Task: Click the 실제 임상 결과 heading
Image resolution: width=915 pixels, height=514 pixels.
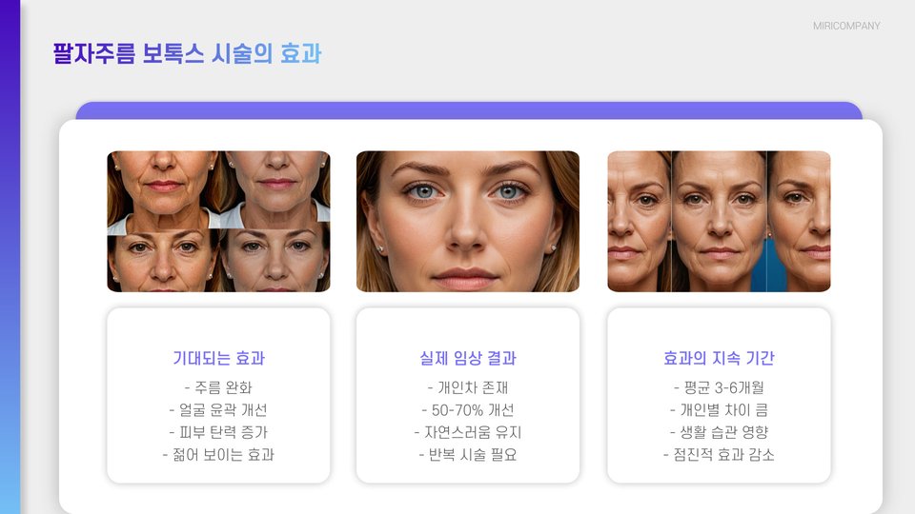Action: [x=467, y=358]
